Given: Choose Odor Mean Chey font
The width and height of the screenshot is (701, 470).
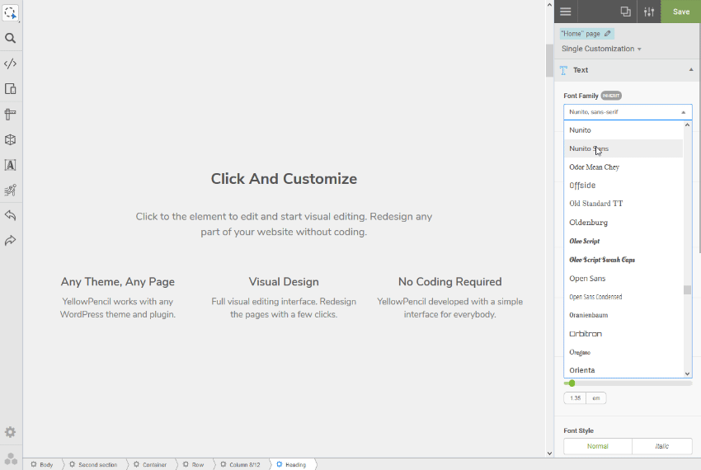Looking at the screenshot, I should coord(623,167).
